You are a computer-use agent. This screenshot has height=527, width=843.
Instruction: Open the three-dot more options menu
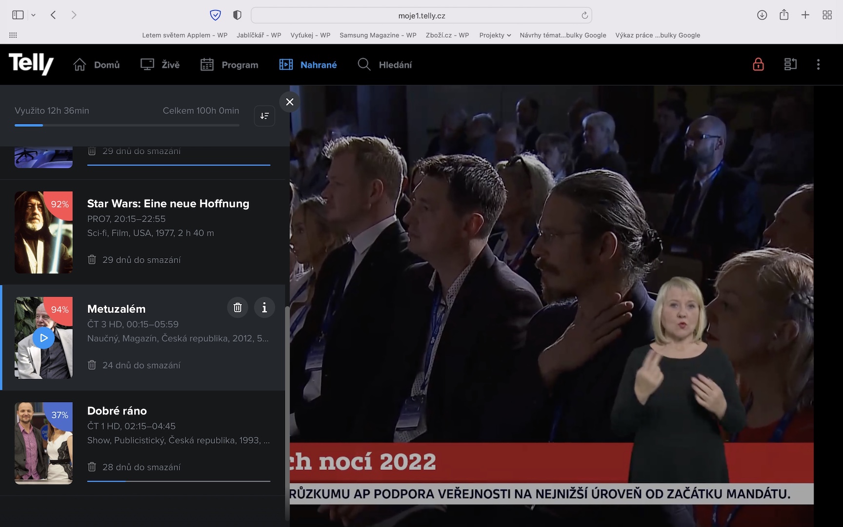click(x=818, y=64)
